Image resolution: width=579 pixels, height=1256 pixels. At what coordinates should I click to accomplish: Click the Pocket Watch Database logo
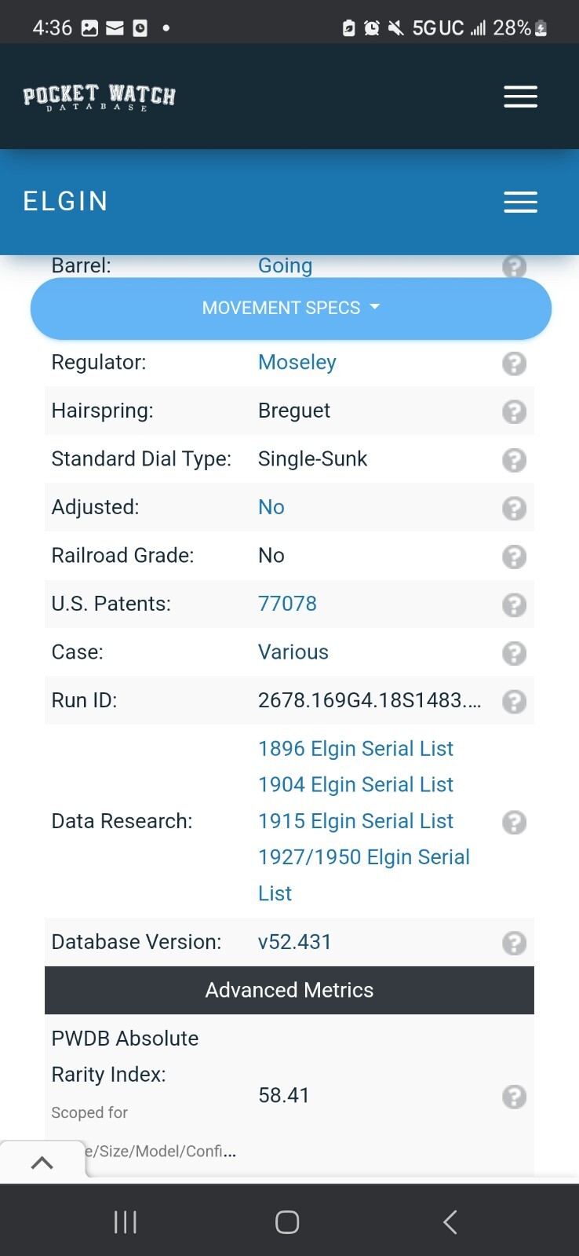[99, 97]
